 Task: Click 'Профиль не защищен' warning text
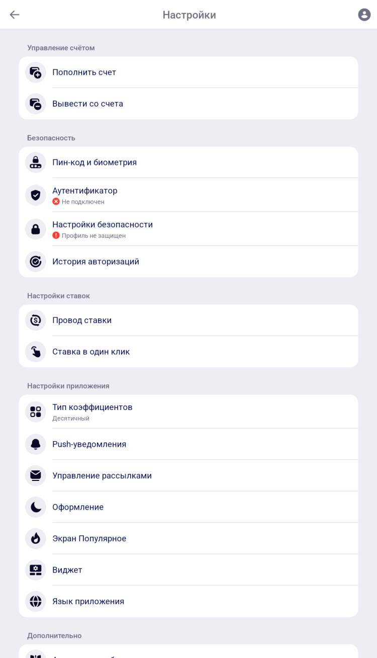pos(93,235)
